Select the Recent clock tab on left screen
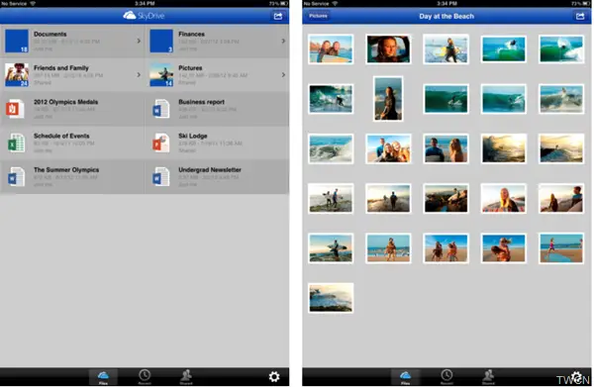 145,377
